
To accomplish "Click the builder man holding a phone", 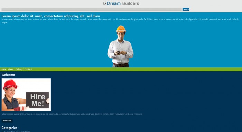I will 121,46.
